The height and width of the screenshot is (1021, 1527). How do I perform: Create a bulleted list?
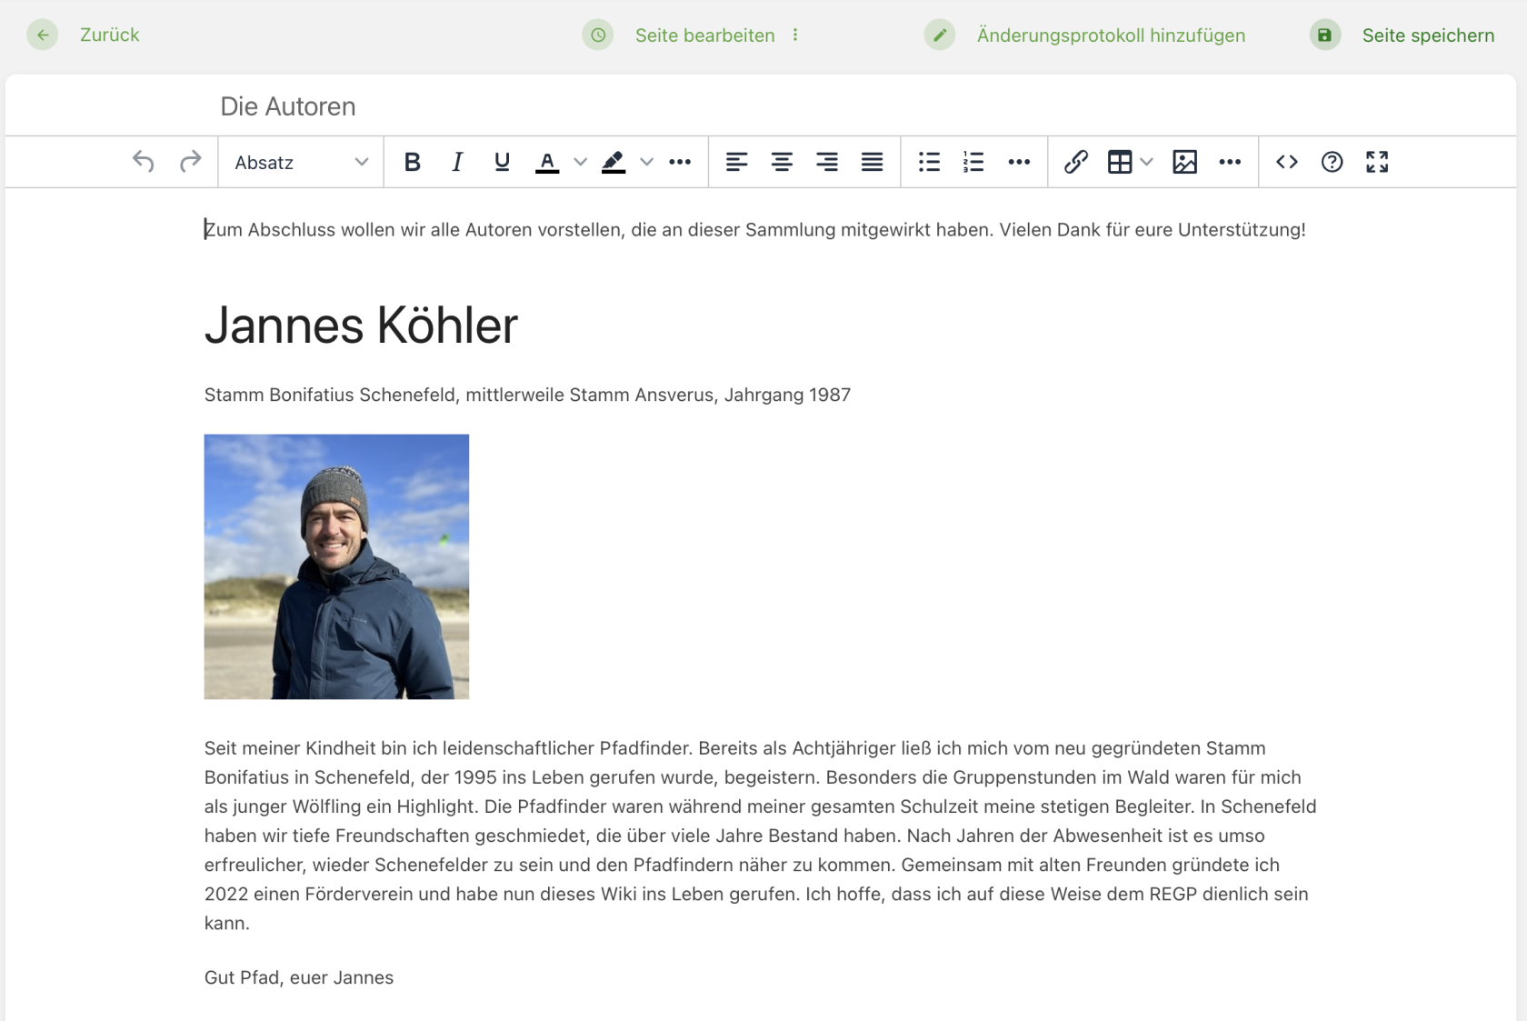pyautogui.click(x=929, y=162)
